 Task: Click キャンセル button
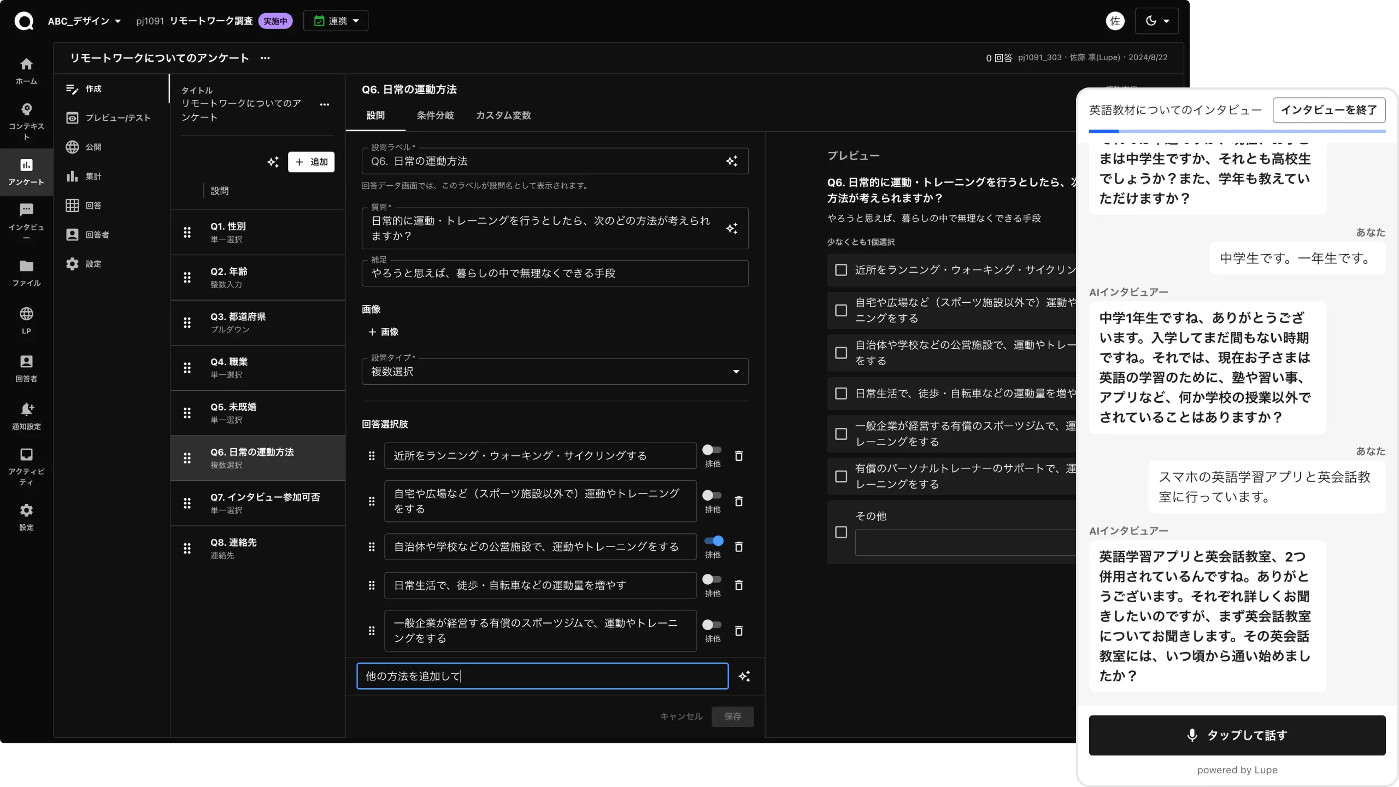click(x=681, y=716)
